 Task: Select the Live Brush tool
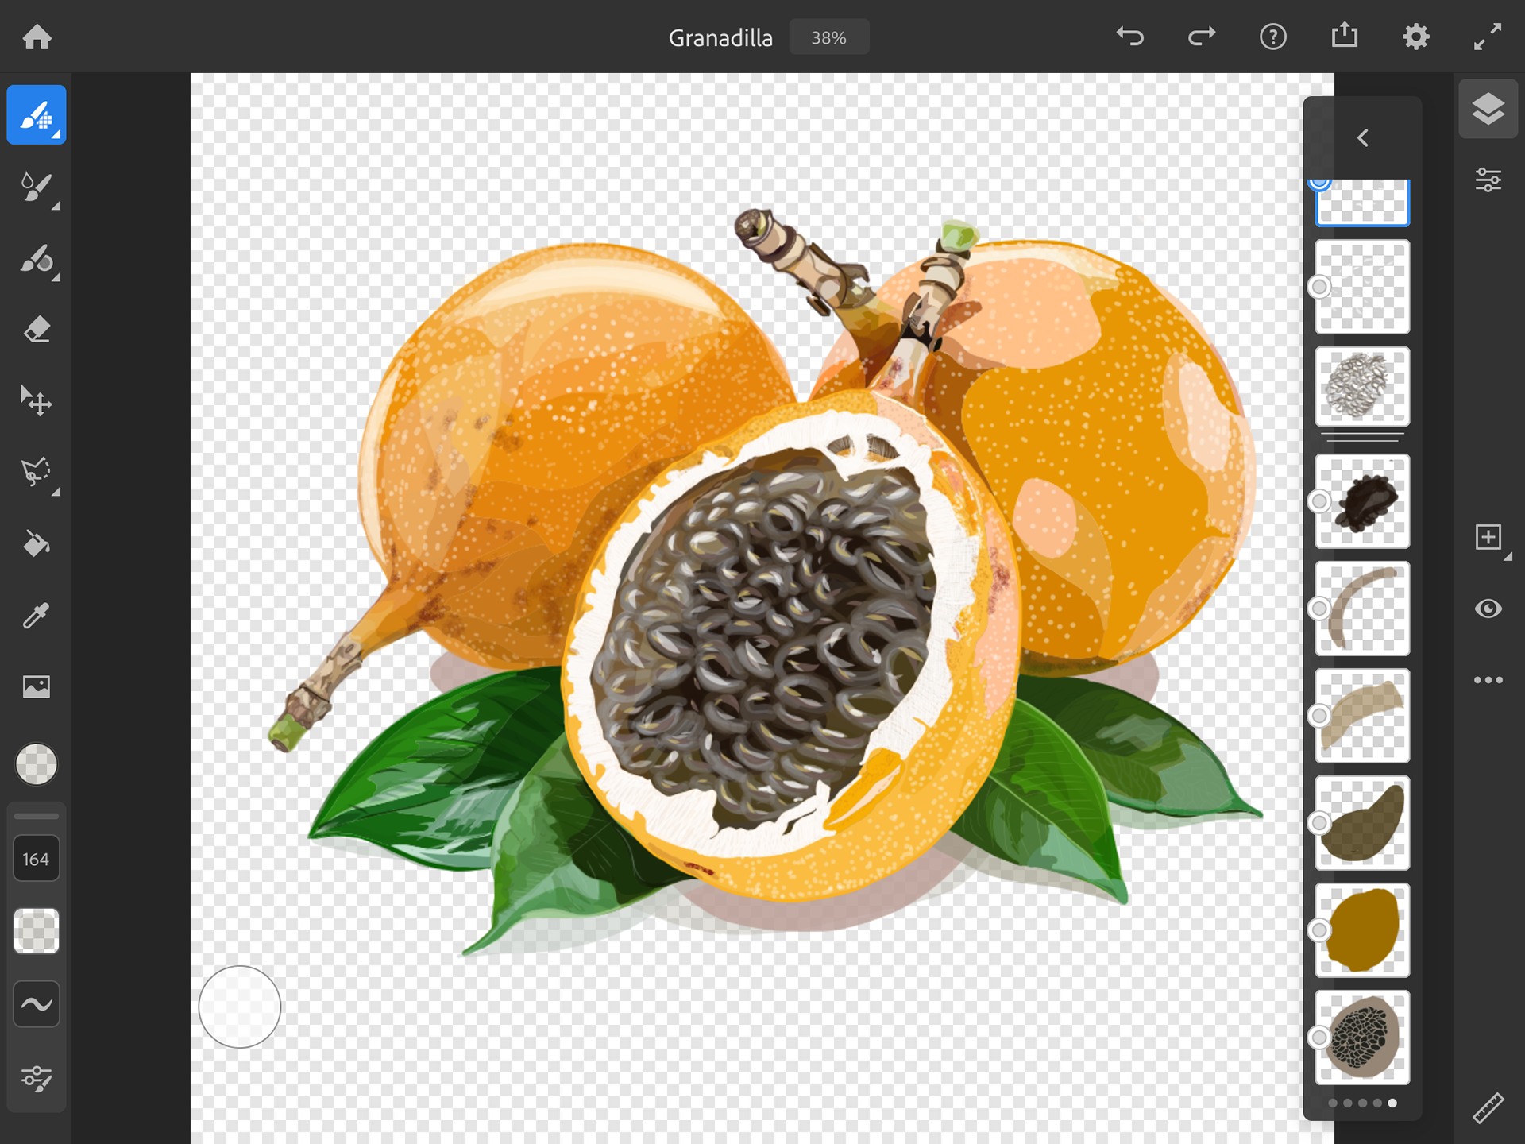pyautogui.click(x=36, y=187)
